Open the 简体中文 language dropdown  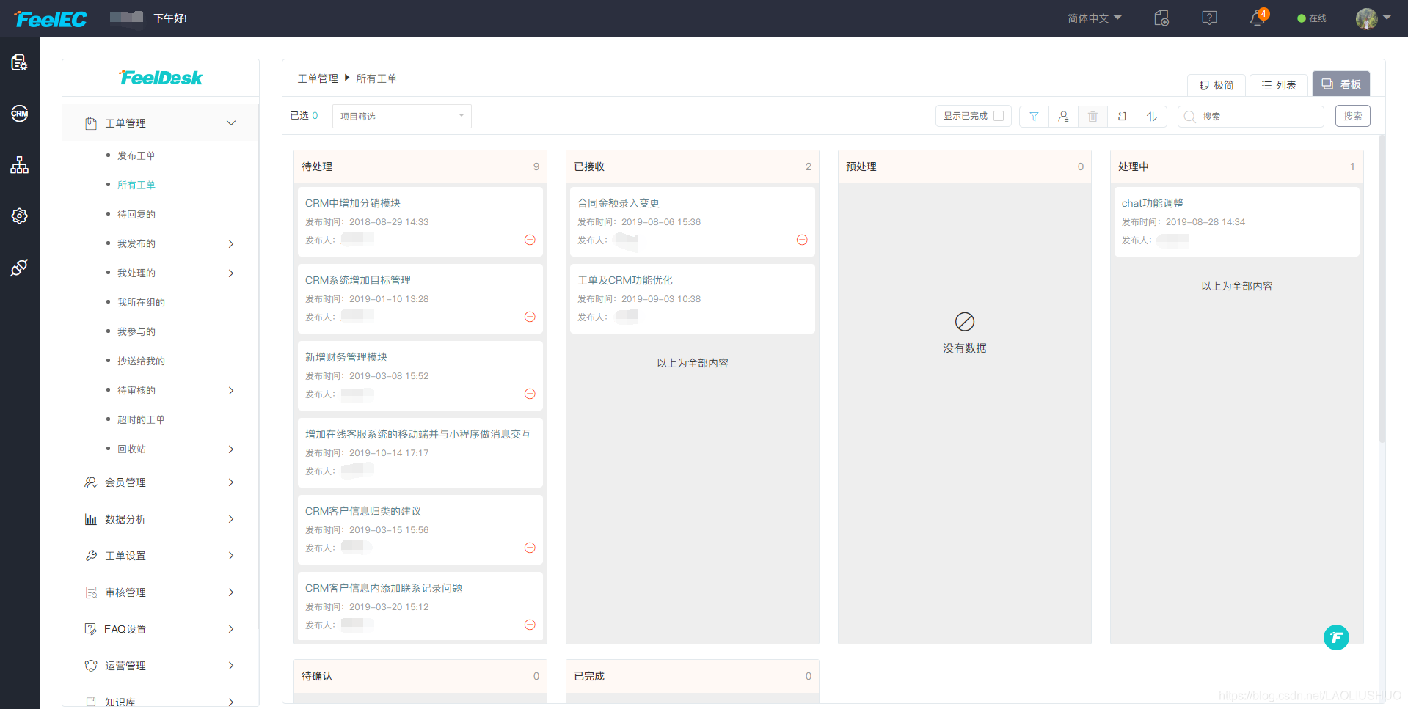pyautogui.click(x=1094, y=18)
